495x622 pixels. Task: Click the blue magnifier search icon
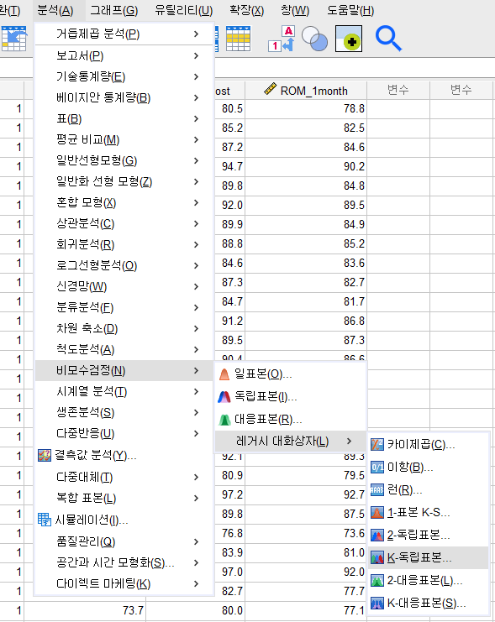pyautogui.click(x=388, y=39)
